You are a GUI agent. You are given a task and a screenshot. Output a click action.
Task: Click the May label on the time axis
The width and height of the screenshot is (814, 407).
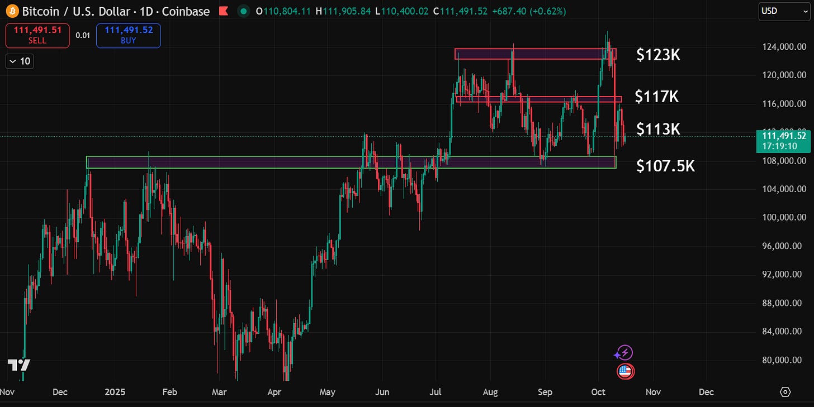[328, 392]
